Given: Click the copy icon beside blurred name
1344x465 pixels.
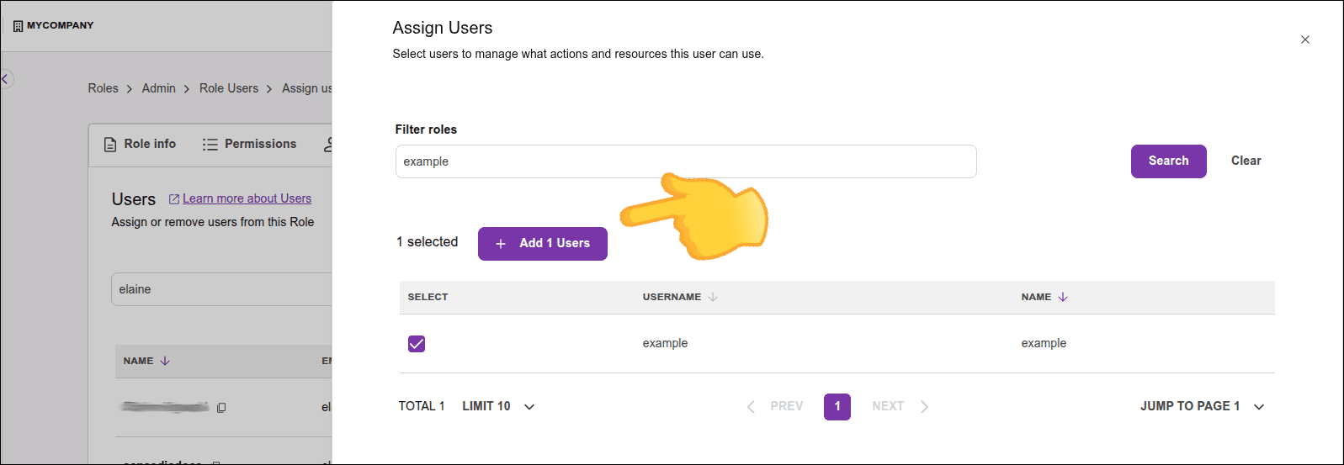Looking at the screenshot, I should click(x=221, y=408).
